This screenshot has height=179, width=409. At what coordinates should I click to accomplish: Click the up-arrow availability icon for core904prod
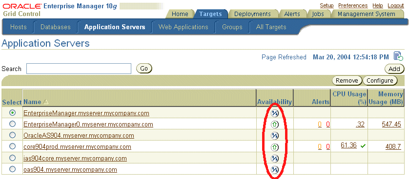(274, 147)
